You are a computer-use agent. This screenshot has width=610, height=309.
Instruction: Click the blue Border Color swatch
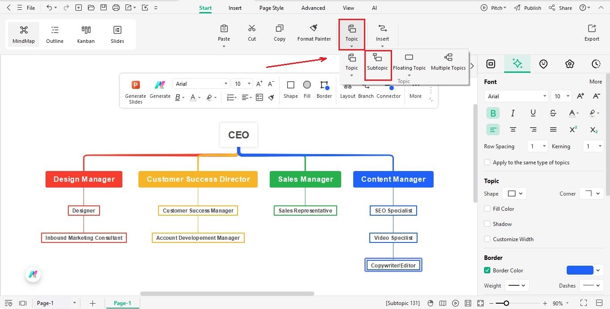click(x=580, y=270)
